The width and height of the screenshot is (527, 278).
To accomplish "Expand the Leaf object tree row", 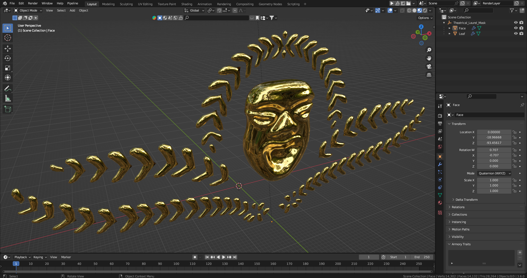I will pyautogui.click(x=449, y=34).
